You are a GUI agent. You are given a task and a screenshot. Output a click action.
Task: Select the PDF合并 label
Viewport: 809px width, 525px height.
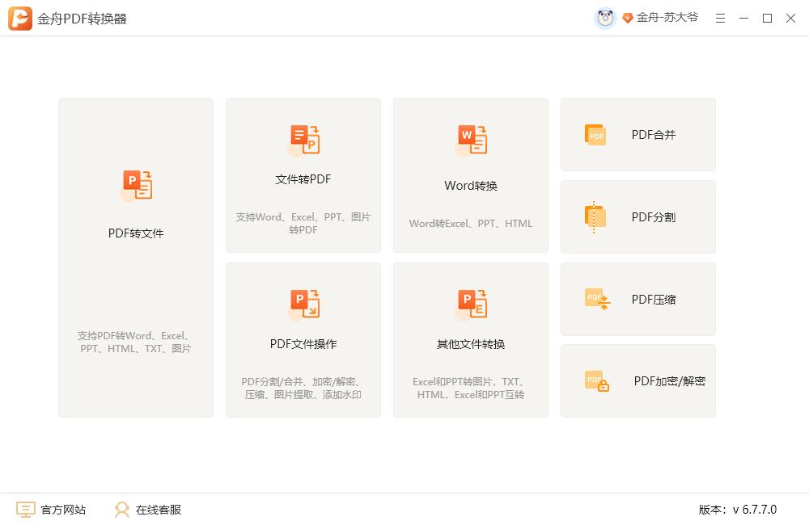click(x=654, y=135)
